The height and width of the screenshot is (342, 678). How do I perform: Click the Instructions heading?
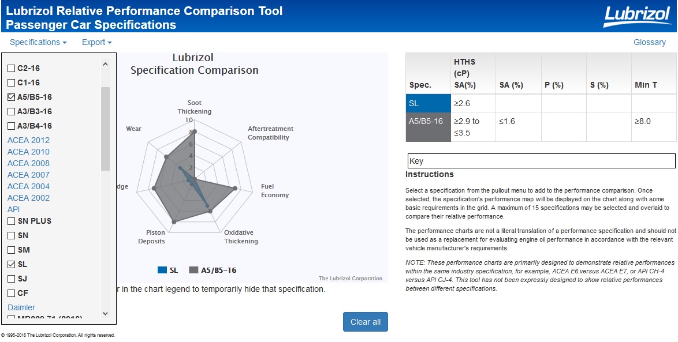click(x=429, y=174)
